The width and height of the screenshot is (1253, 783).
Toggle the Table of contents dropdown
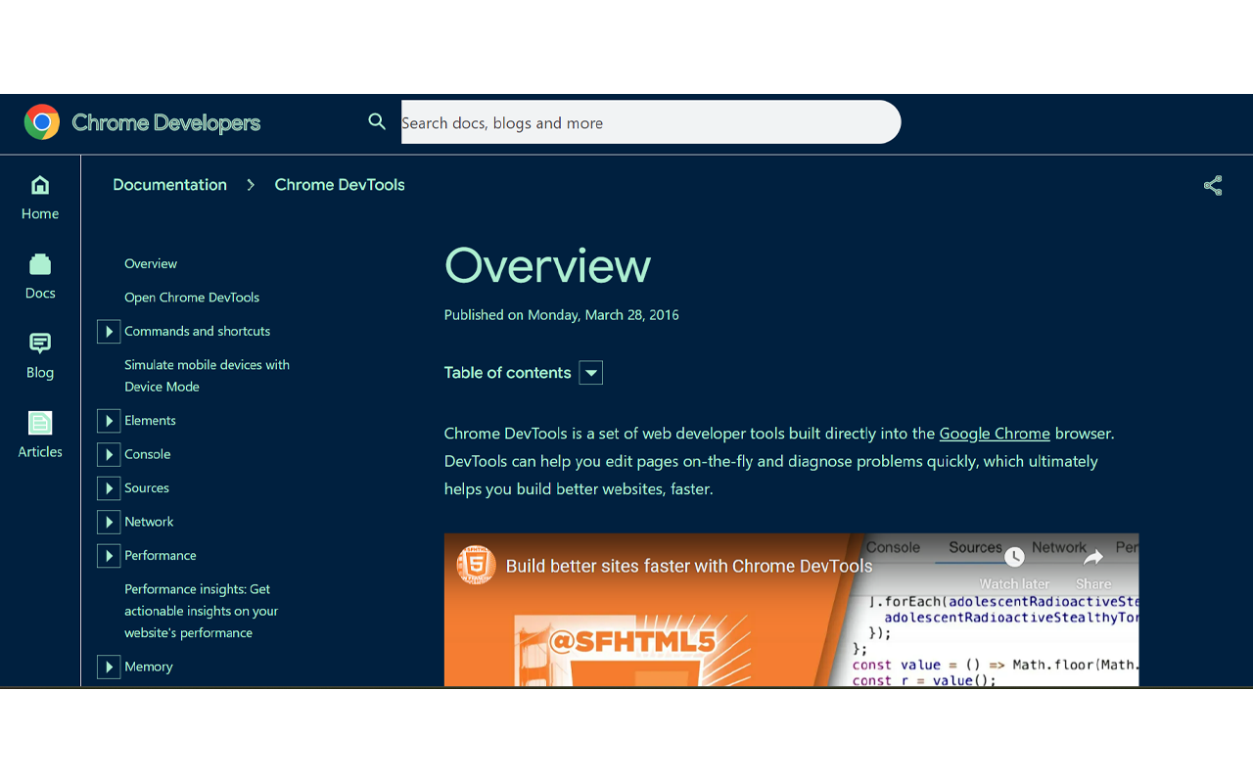click(591, 373)
